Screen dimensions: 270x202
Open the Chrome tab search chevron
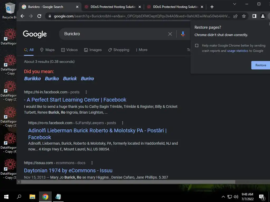[x=234, y=4]
